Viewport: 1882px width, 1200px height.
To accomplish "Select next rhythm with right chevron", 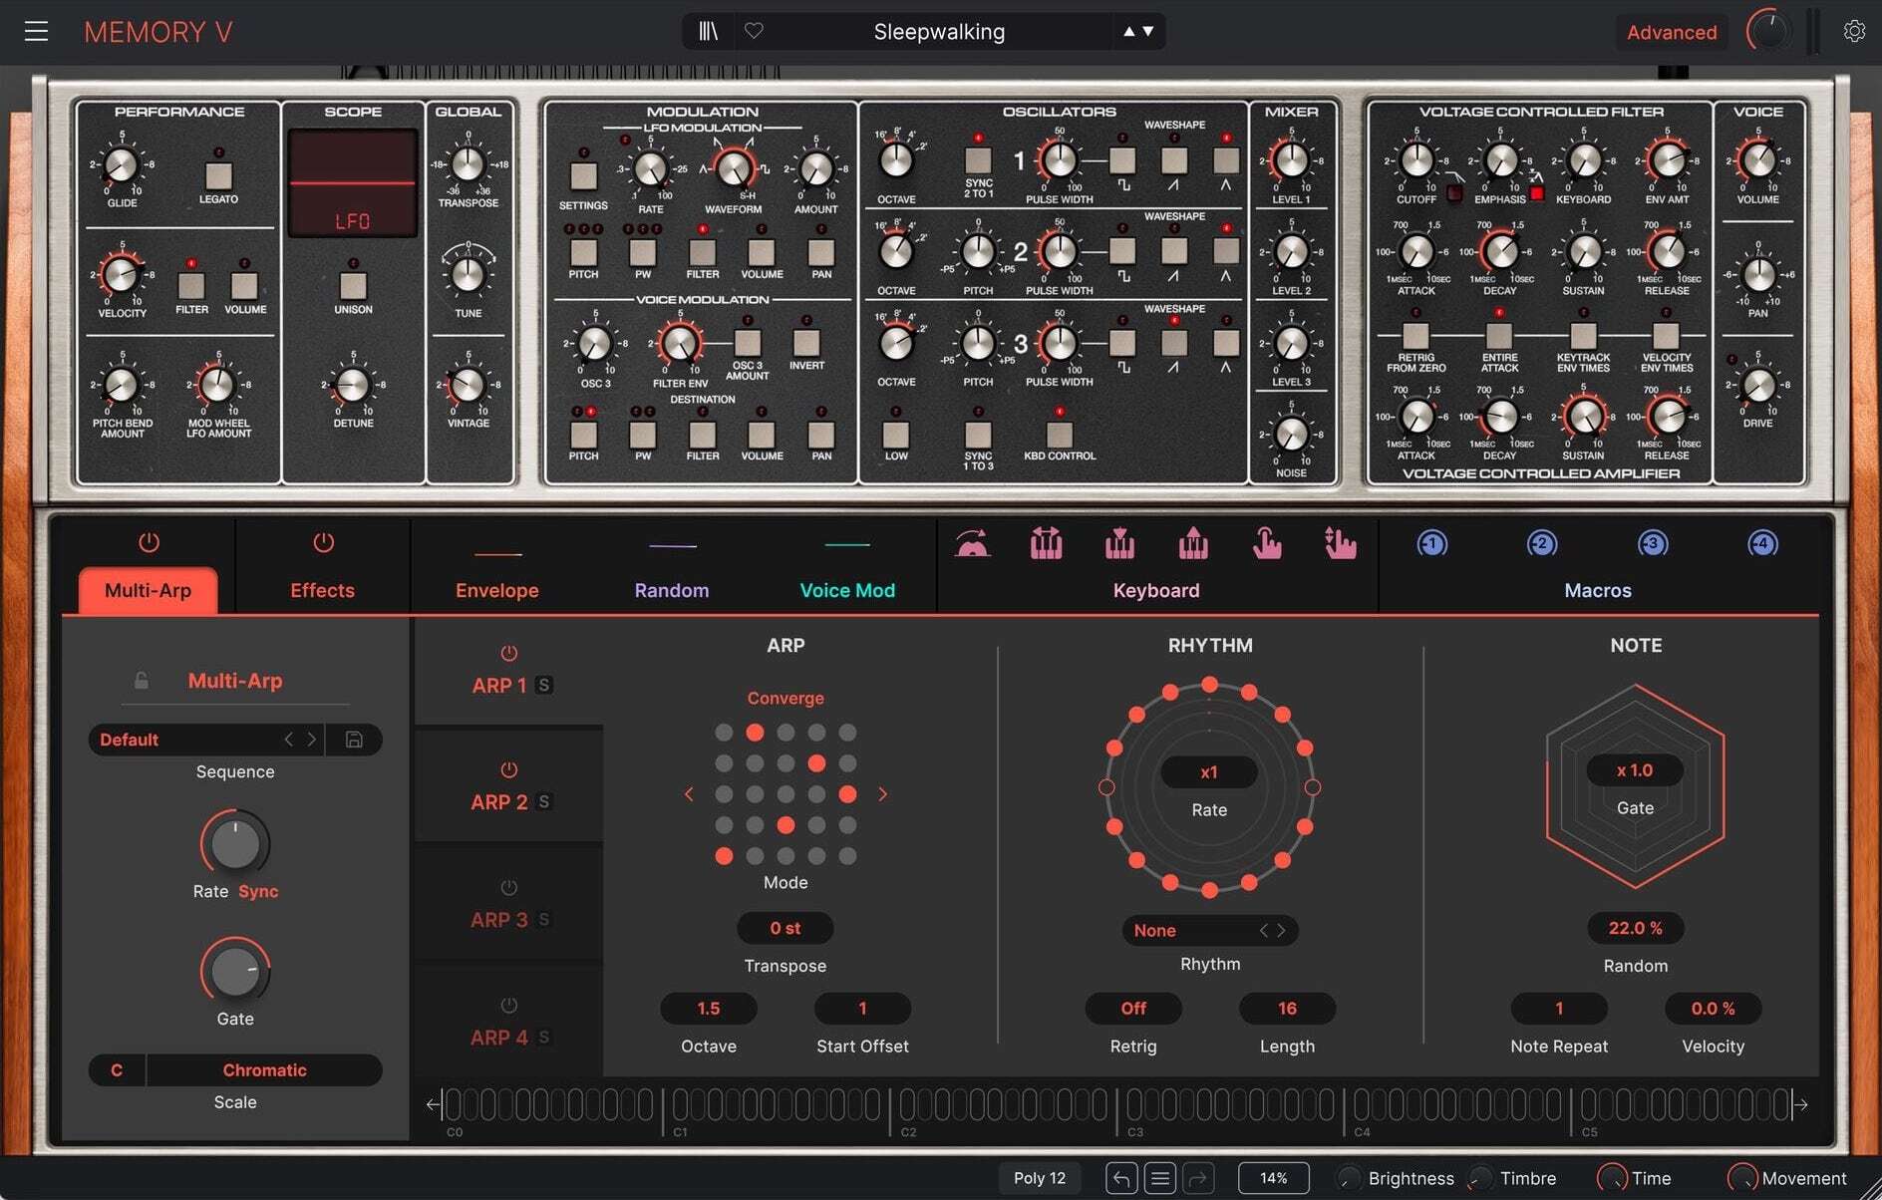I will coord(1282,930).
